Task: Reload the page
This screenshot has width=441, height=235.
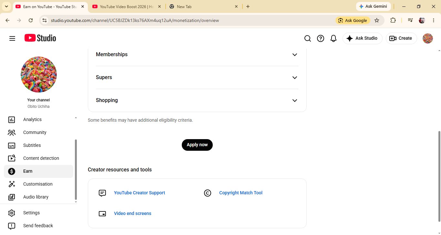Action: (x=31, y=20)
